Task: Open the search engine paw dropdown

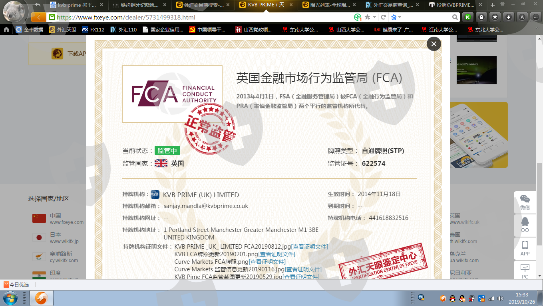Action: [x=396, y=18]
